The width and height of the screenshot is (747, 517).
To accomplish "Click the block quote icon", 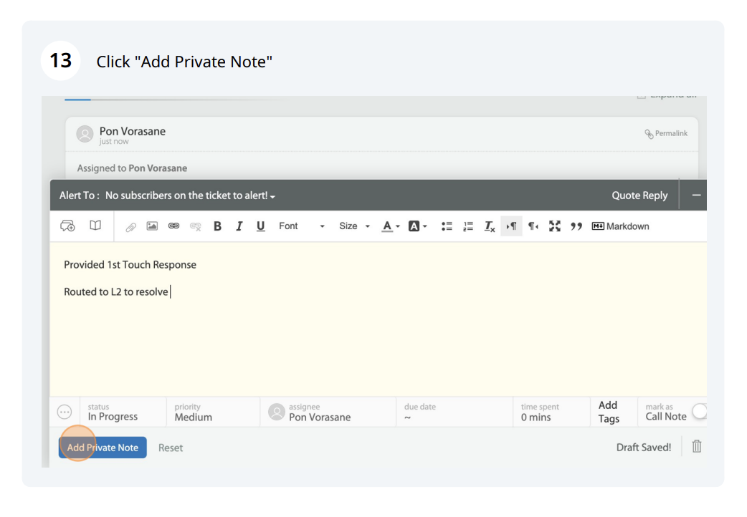I will pyautogui.click(x=575, y=226).
